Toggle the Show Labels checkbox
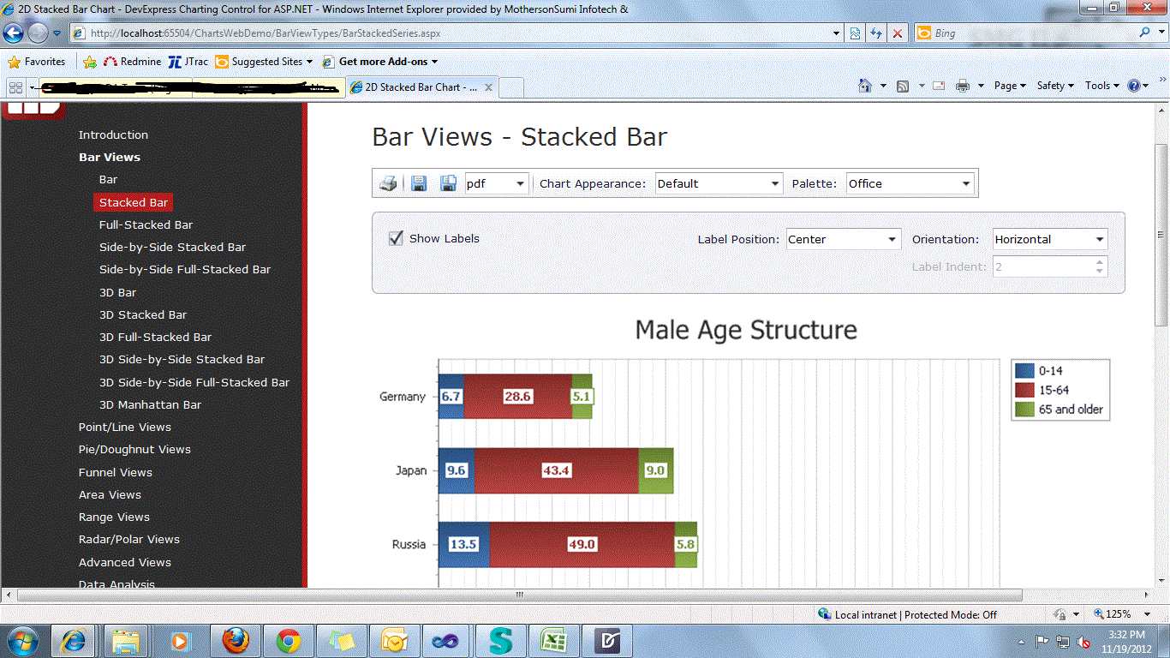This screenshot has height=658, width=1170. pyautogui.click(x=396, y=237)
